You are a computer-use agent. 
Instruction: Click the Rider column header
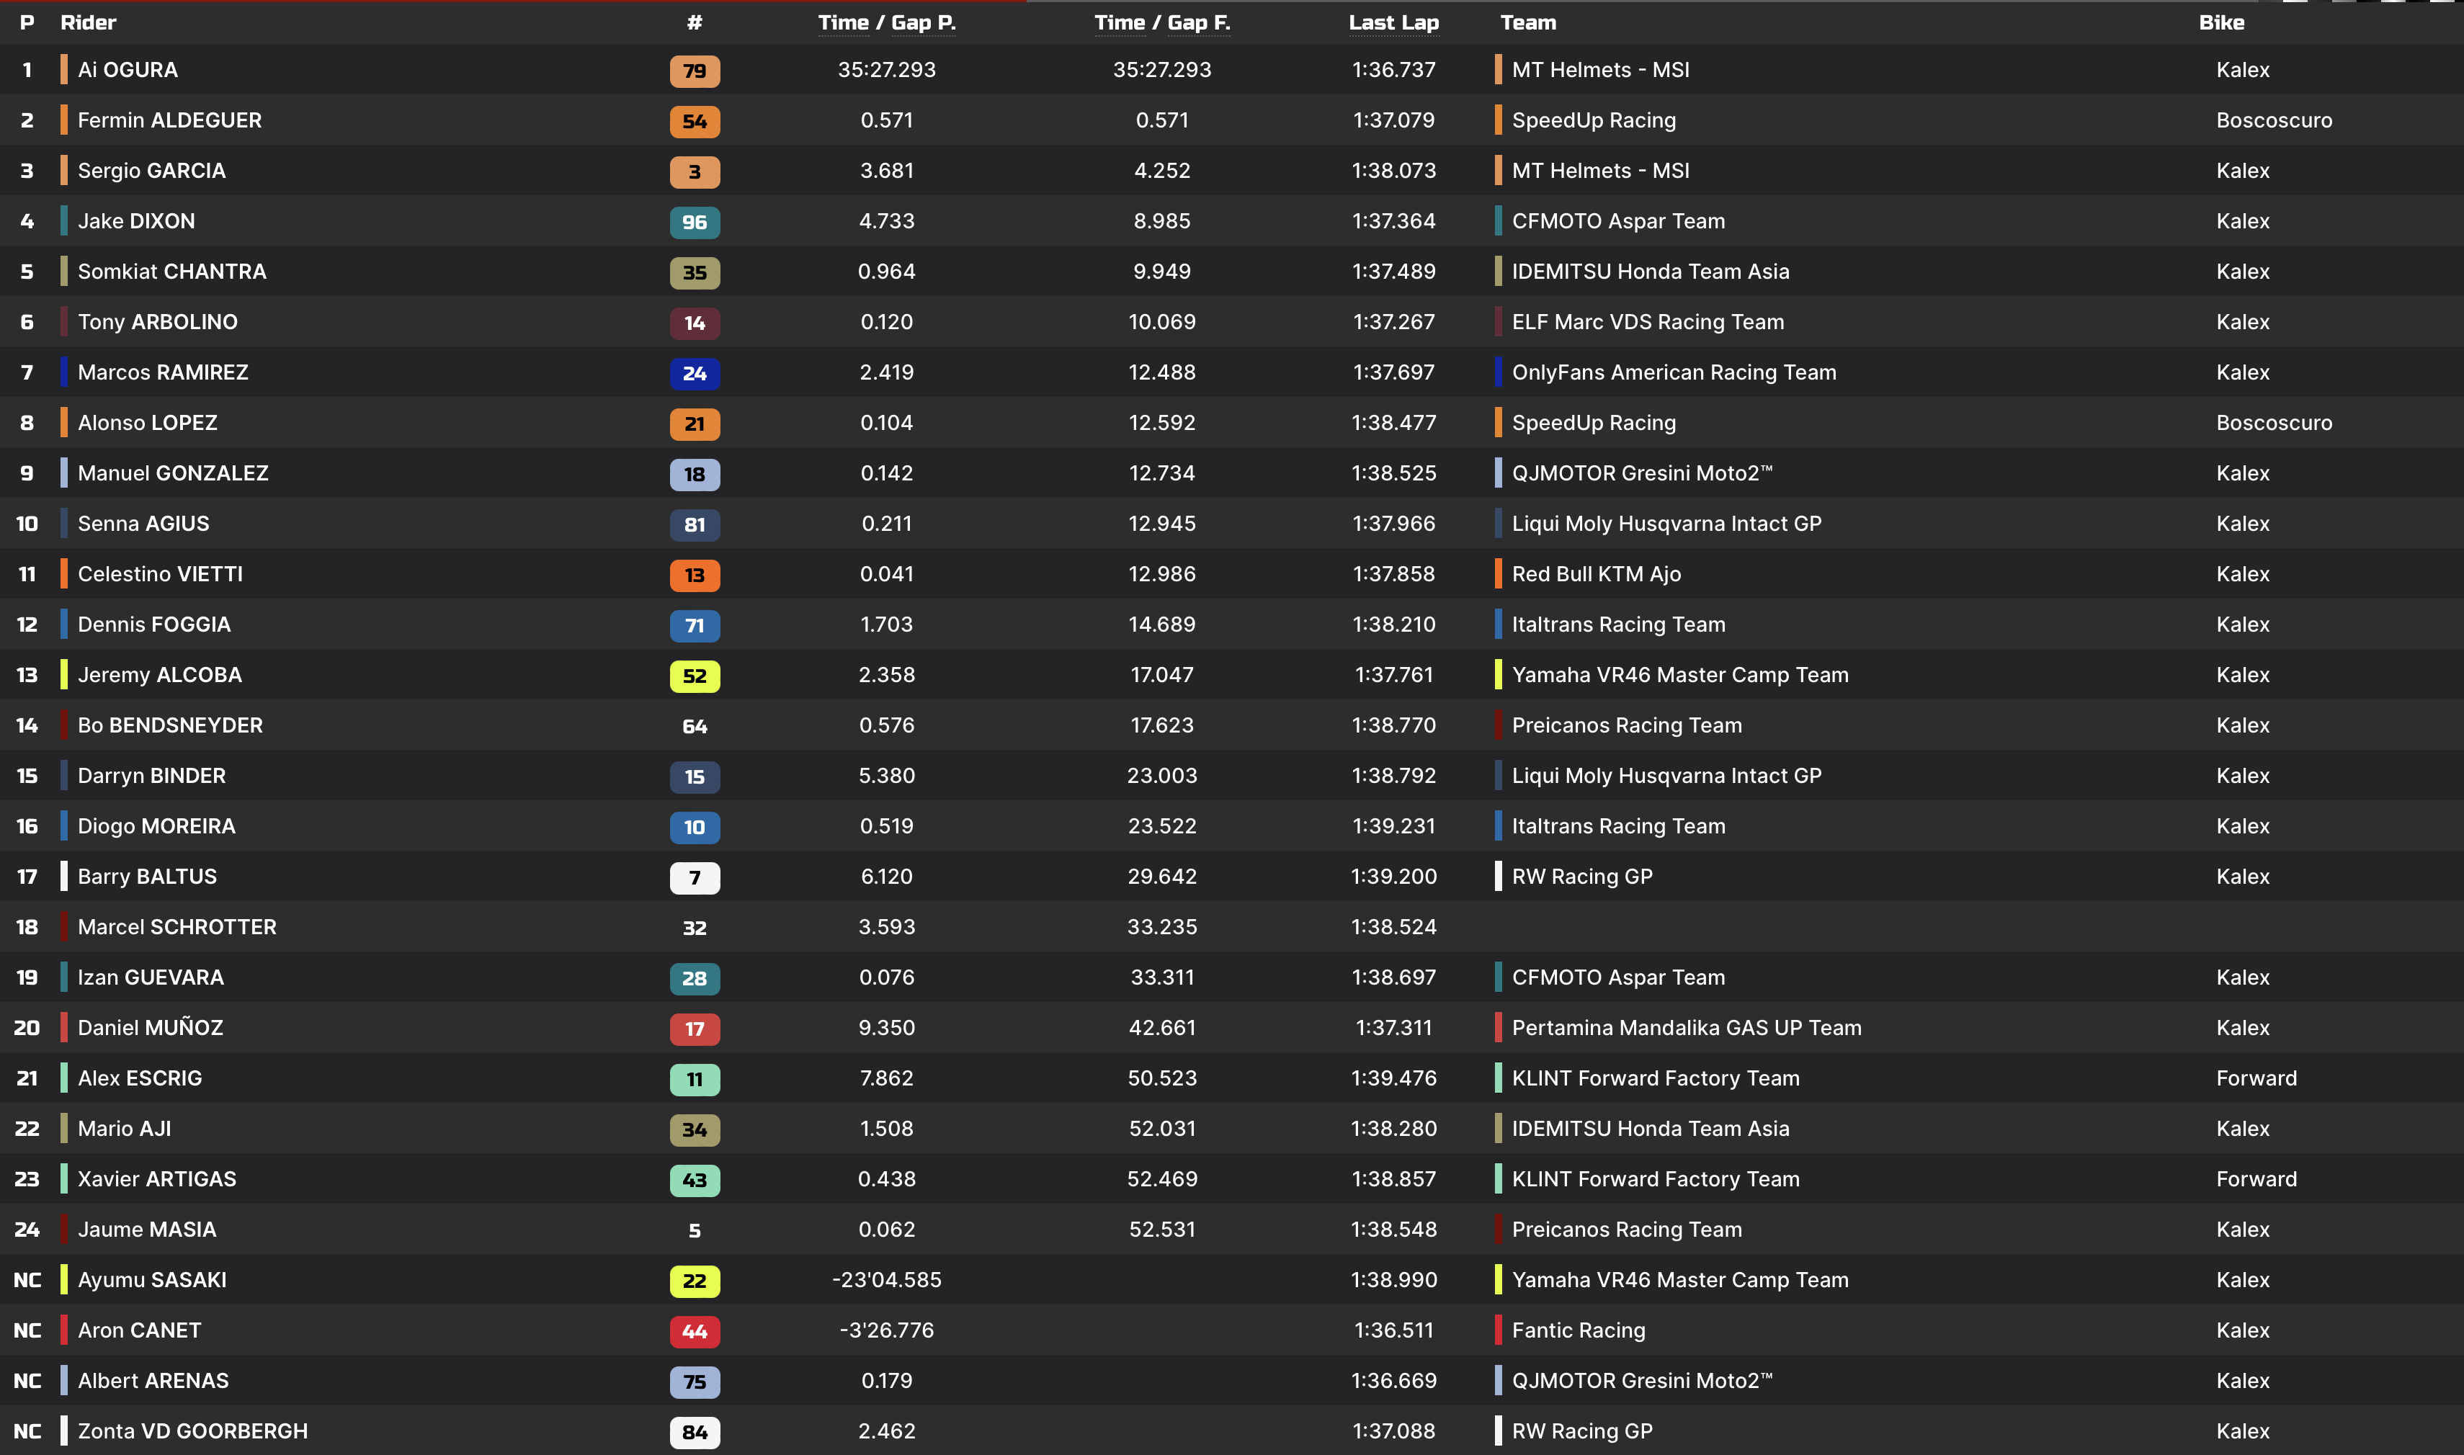pos(88,22)
